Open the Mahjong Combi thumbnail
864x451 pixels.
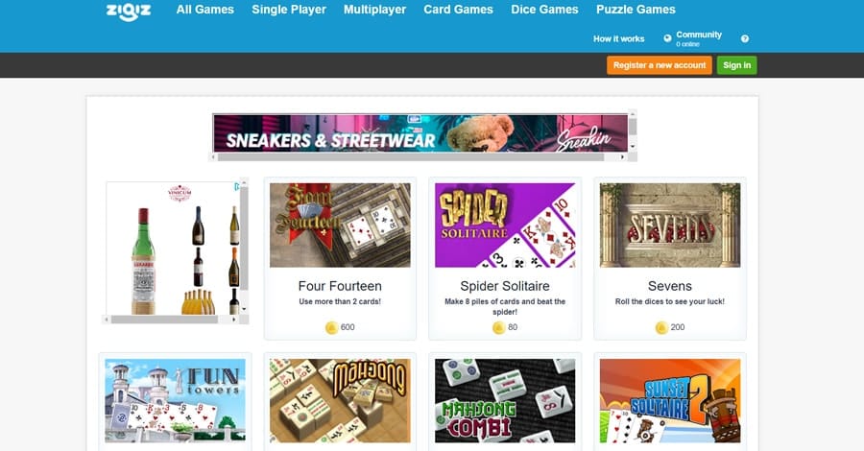pos(505,401)
